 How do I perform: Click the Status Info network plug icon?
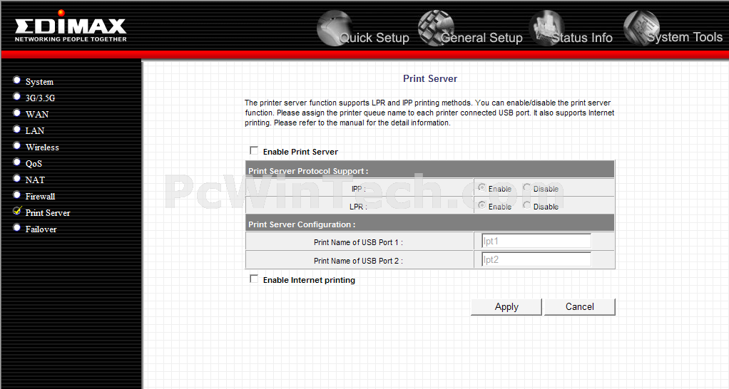(x=546, y=28)
